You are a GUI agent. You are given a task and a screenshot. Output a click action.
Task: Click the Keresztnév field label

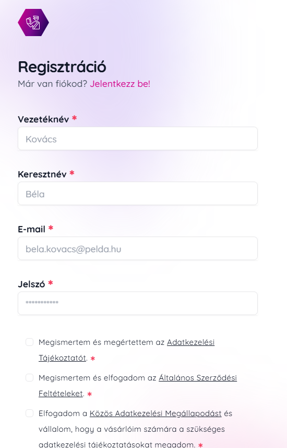42,174
